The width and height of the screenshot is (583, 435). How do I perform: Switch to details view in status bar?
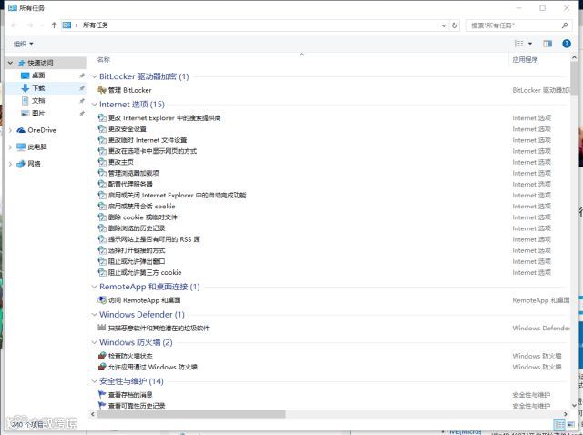558,424
